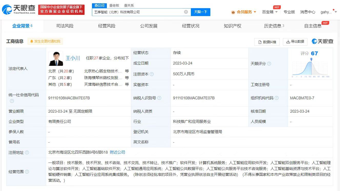Click the address 北京市海淀区北四环西路9号6层618

pos(78,152)
